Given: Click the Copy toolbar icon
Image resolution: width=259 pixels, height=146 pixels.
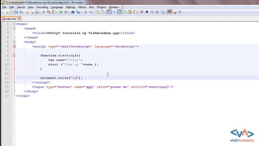Looking at the screenshot, I should [x=49, y=12].
